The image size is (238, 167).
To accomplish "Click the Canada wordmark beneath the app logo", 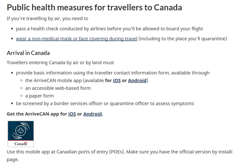I will pyautogui.click(x=21, y=143).
